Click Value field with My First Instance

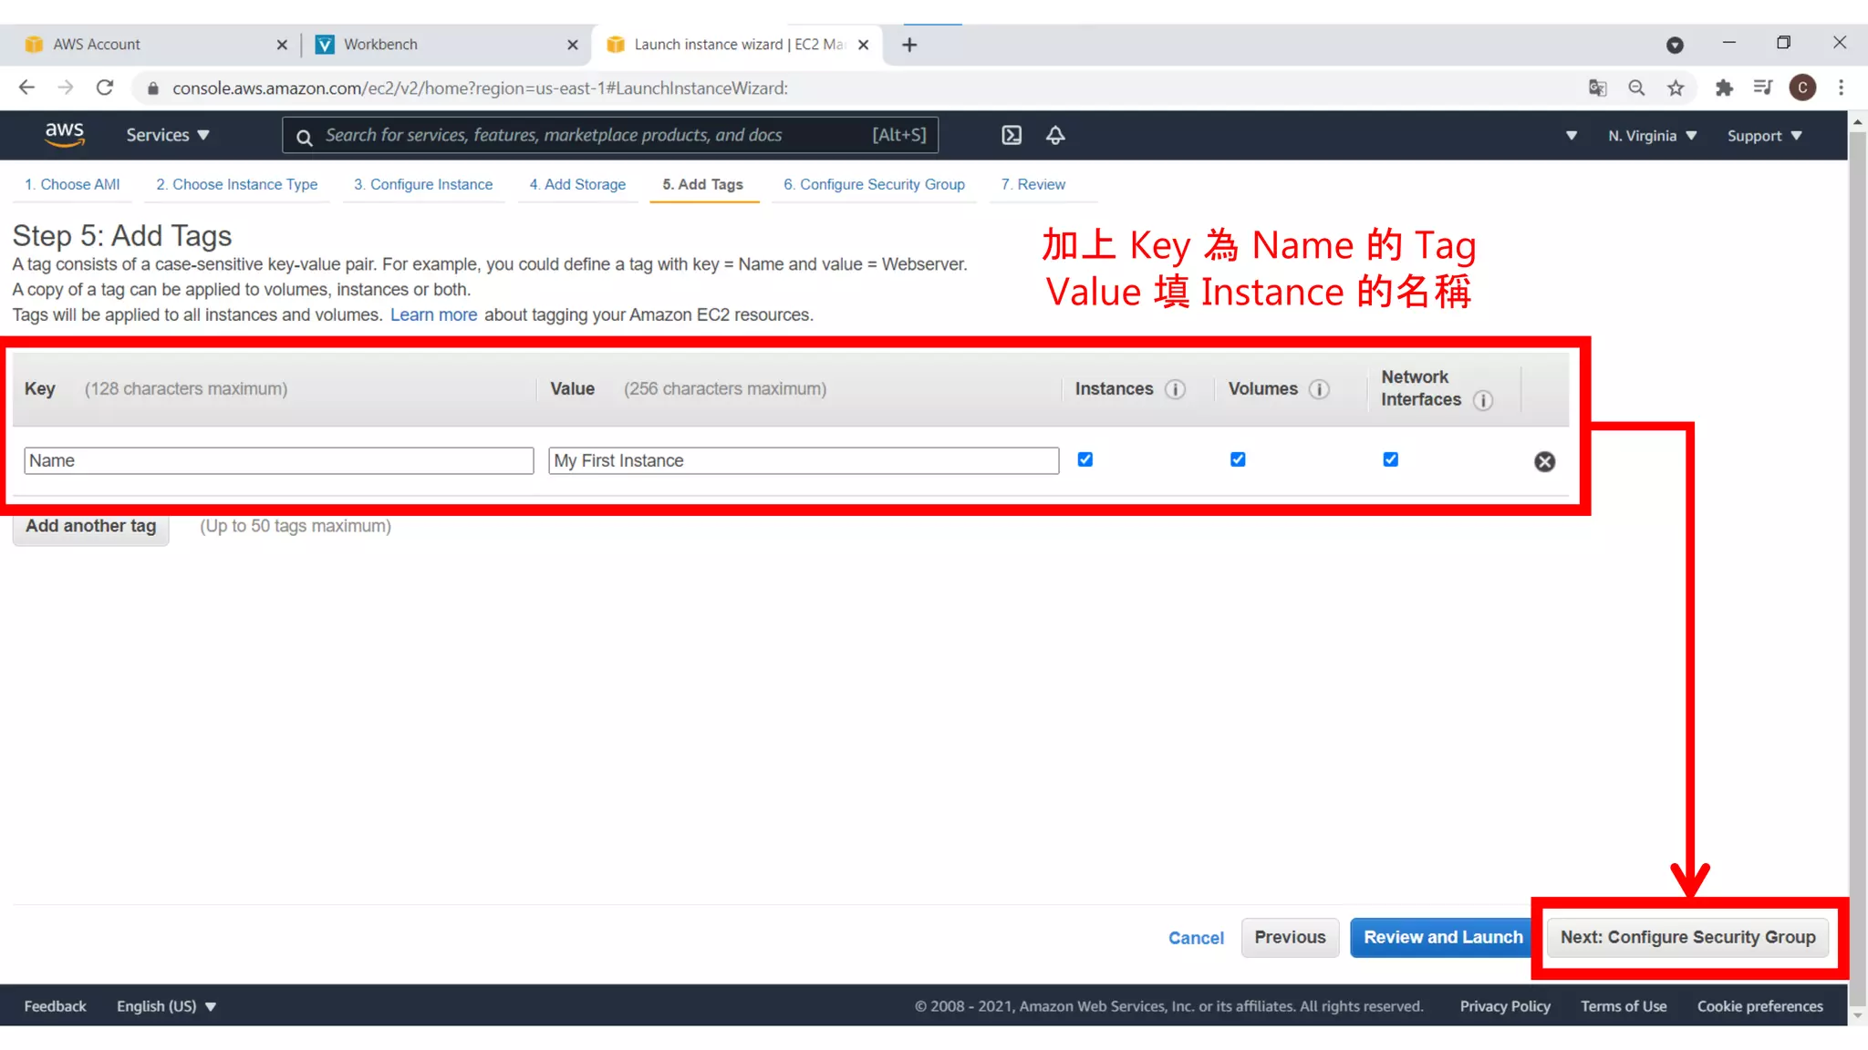coord(804,460)
